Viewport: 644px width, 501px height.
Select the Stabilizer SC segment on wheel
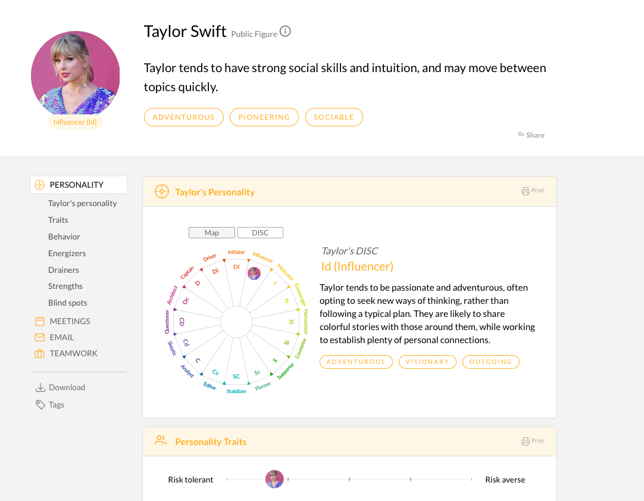pyautogui.click(x=236, y=376)
